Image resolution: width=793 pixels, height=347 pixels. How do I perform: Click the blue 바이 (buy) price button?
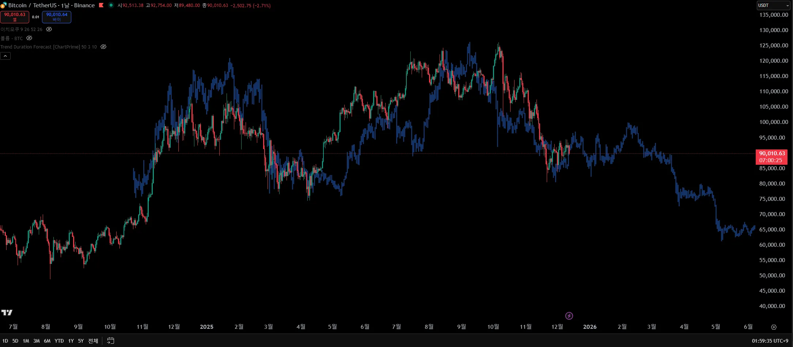(57, 17)
